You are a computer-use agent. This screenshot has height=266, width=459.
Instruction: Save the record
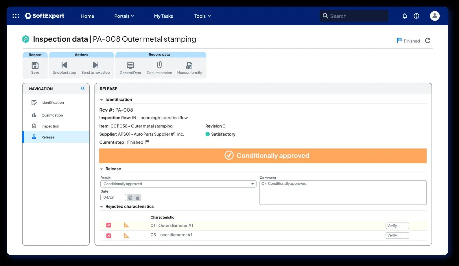pyautogui.click(x=35, y=68)
